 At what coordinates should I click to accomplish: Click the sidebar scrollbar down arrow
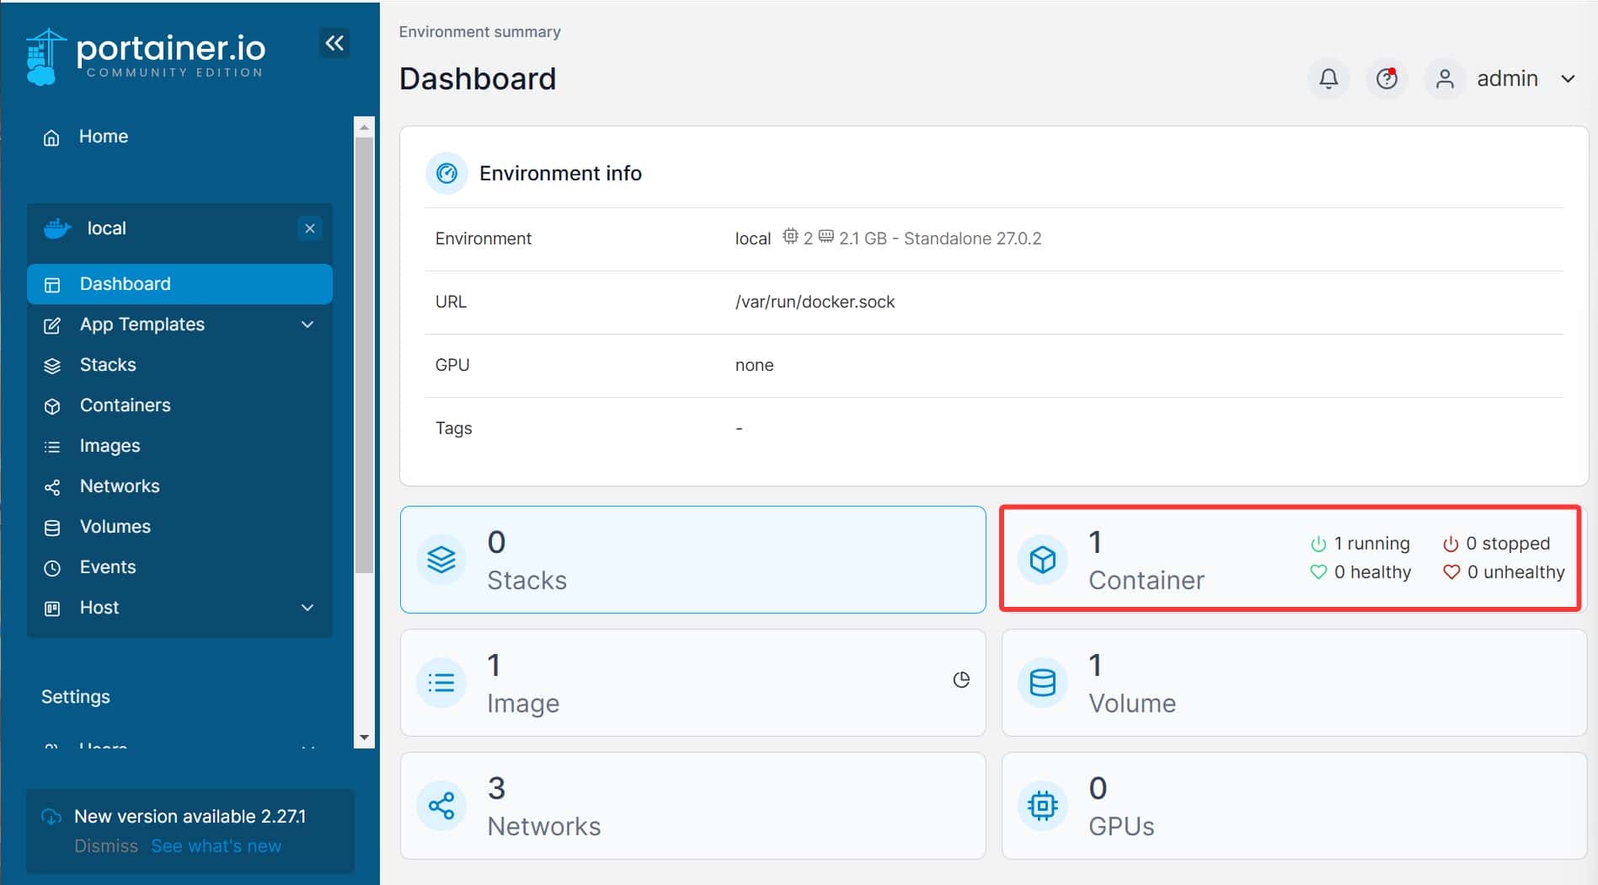364,737
